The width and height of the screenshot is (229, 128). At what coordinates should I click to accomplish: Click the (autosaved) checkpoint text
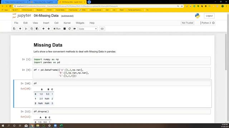coord(67,16)
